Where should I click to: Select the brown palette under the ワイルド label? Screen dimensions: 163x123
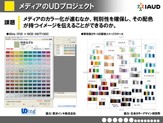pyautogui.click(x=102, y=103)
